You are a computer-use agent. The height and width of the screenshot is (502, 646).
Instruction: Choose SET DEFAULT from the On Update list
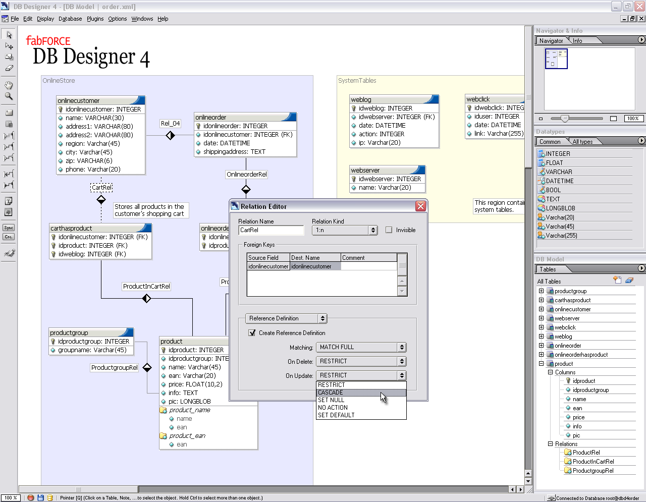click(361, 415)
